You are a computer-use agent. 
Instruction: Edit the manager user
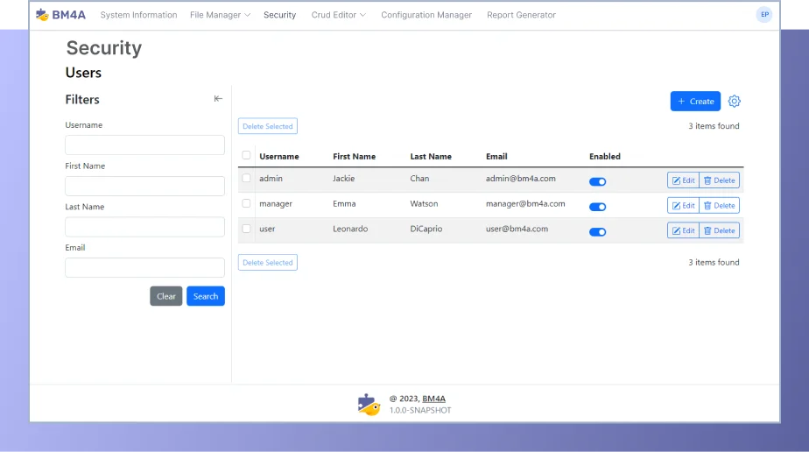tap(683, 205)
